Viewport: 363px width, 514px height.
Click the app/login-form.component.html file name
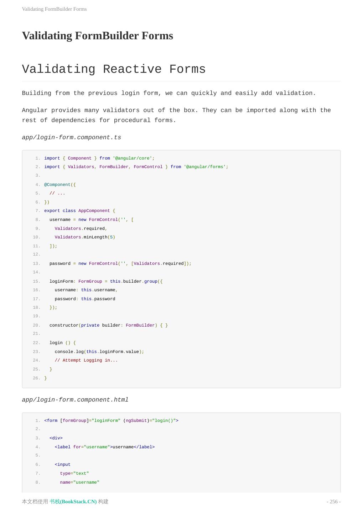[x=75, y=400]
